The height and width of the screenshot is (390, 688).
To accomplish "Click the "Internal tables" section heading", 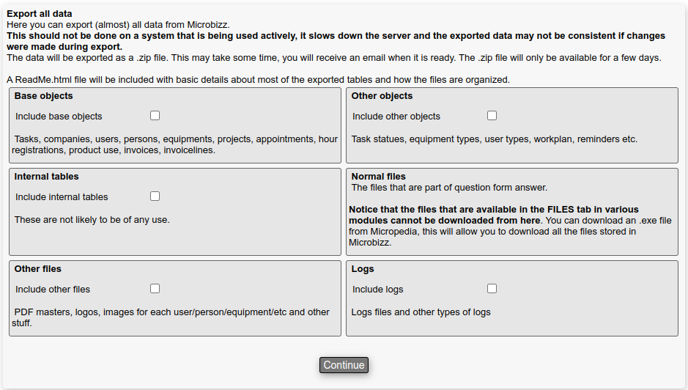I will tap(46, 177).
